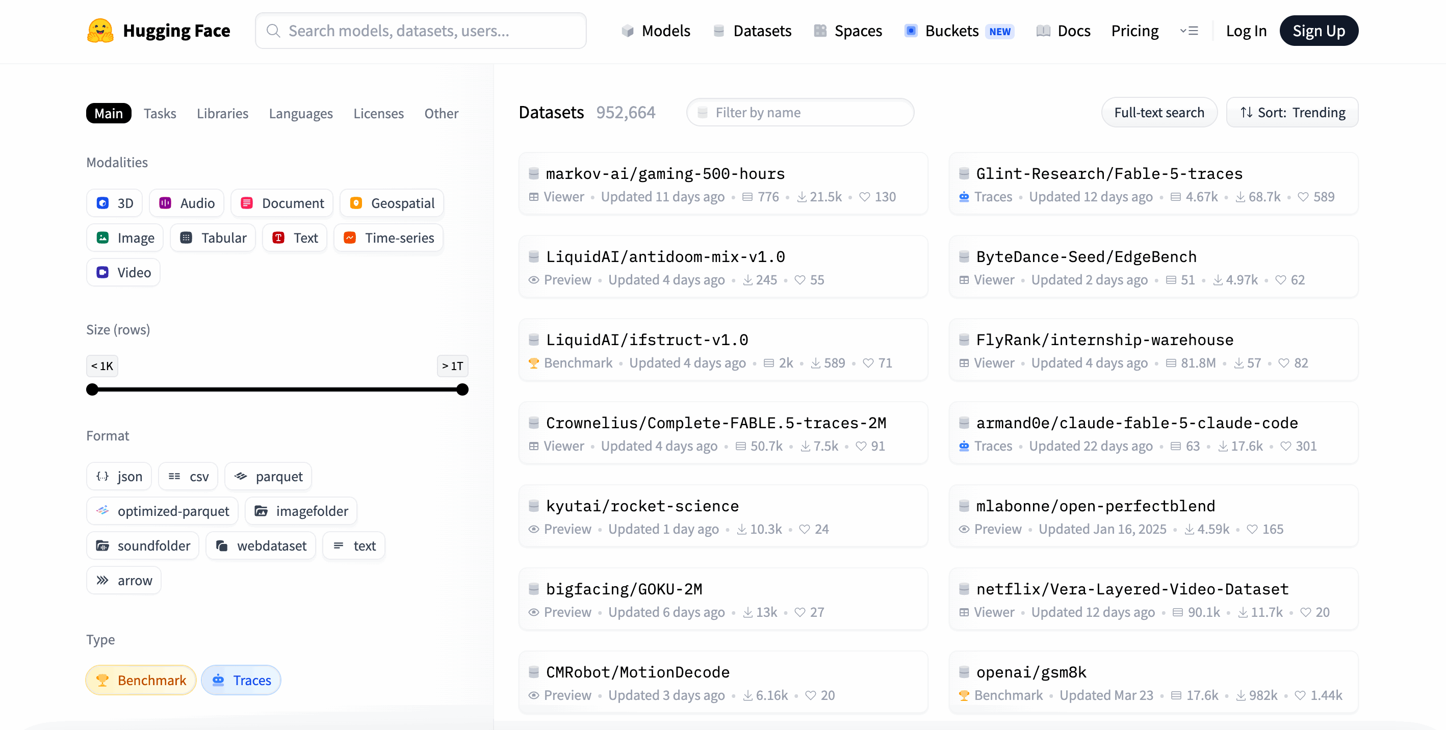The image size is (1446, 730).
Task: Switch to the Libraries tab
Action: pyautogui.click(x=222, y=113)
